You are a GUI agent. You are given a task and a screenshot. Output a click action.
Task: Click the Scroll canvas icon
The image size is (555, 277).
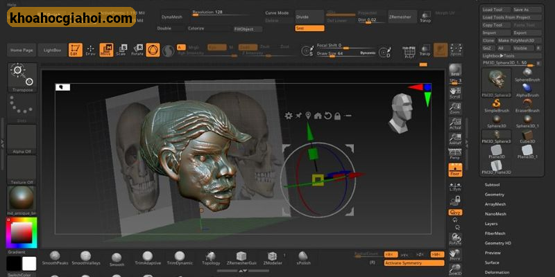pos(455,93)
